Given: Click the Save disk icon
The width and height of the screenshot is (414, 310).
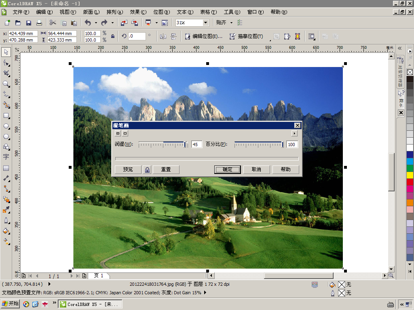Looking at the screenshot, I should [x=29, y=23].
